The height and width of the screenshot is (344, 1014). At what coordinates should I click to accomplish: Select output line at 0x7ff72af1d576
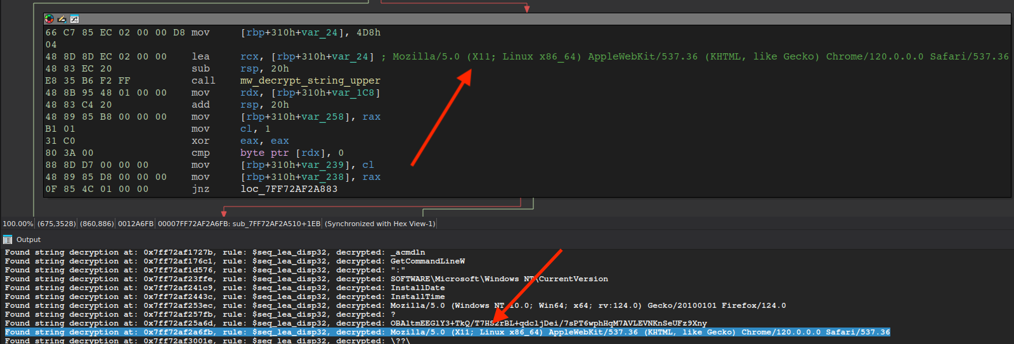tap(205, 270)
